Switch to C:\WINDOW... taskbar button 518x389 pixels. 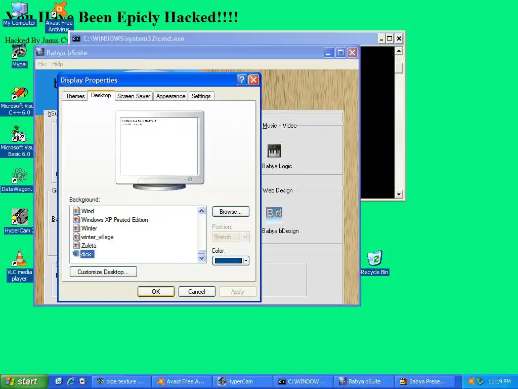pyautogui.click(x=304, y=381)
